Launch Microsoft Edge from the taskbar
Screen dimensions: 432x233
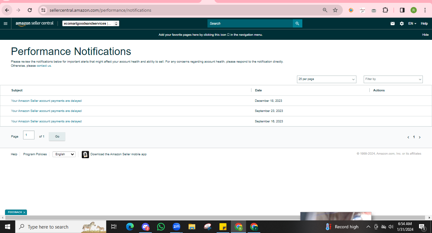point(130,227)
